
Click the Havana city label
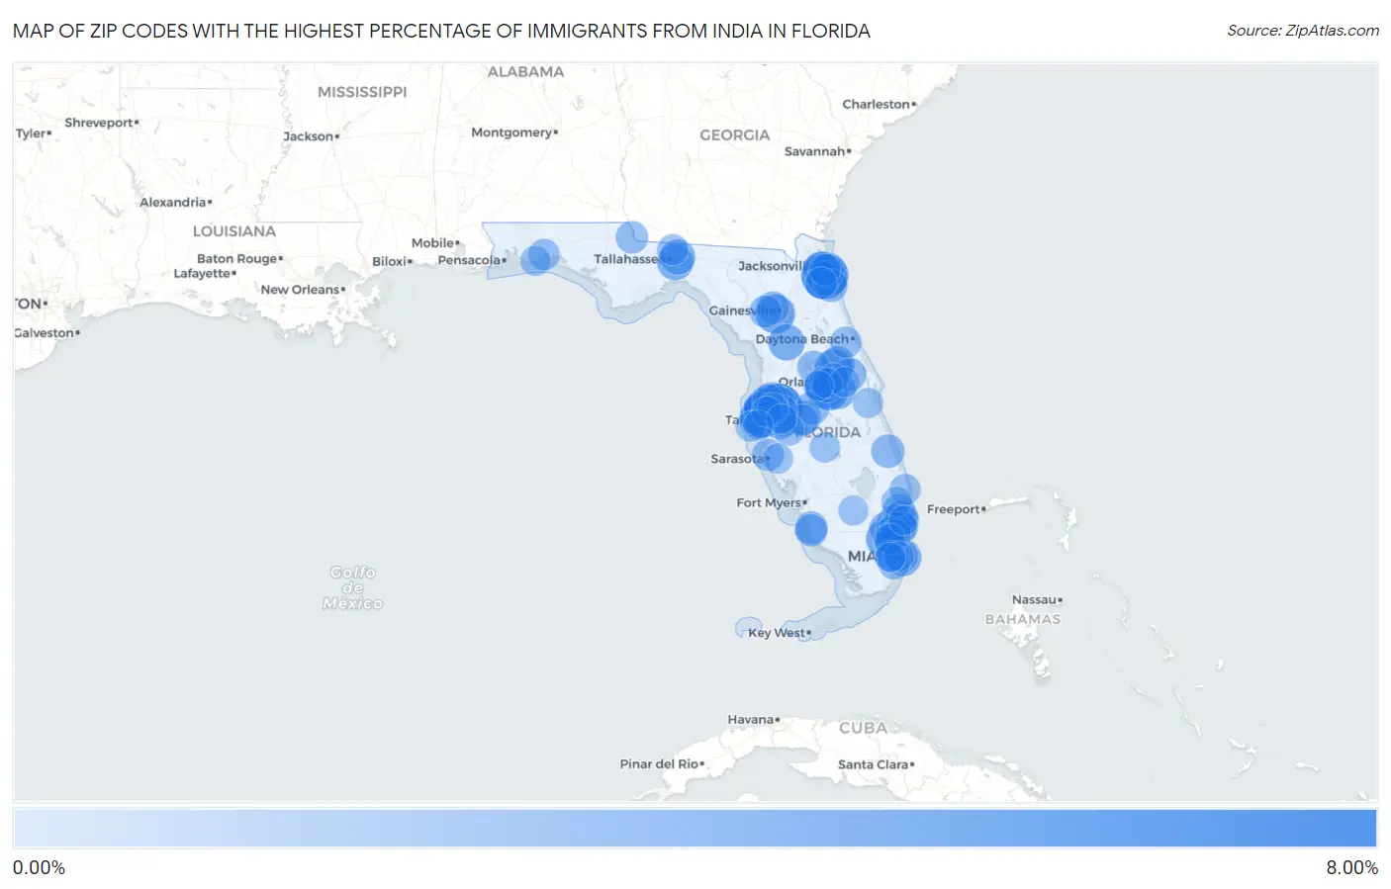753,720
